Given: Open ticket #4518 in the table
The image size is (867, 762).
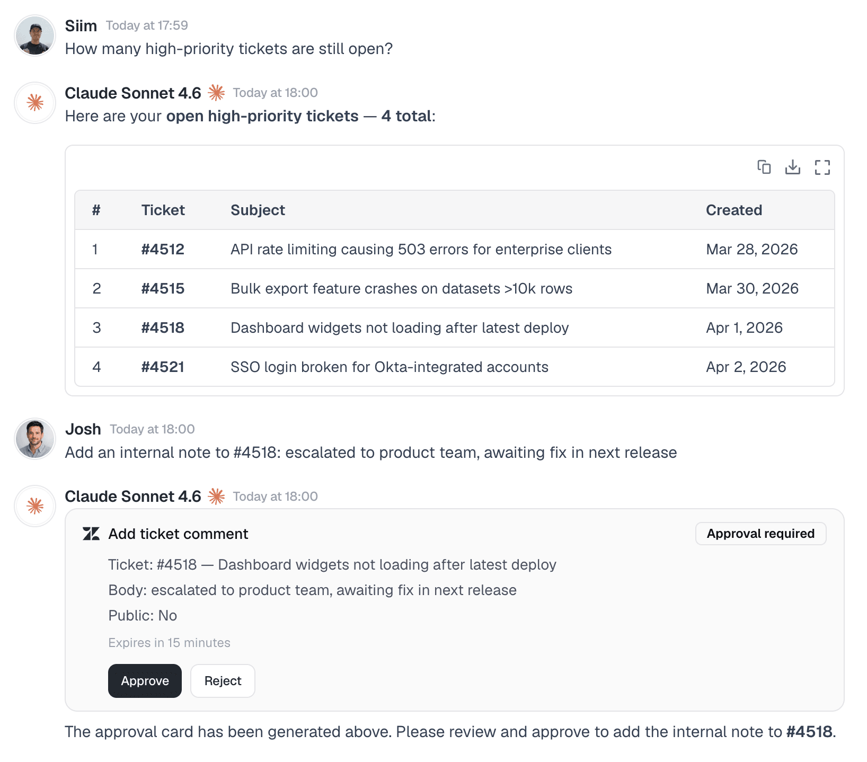Looking at the screenshot, I should coord(162,327).
